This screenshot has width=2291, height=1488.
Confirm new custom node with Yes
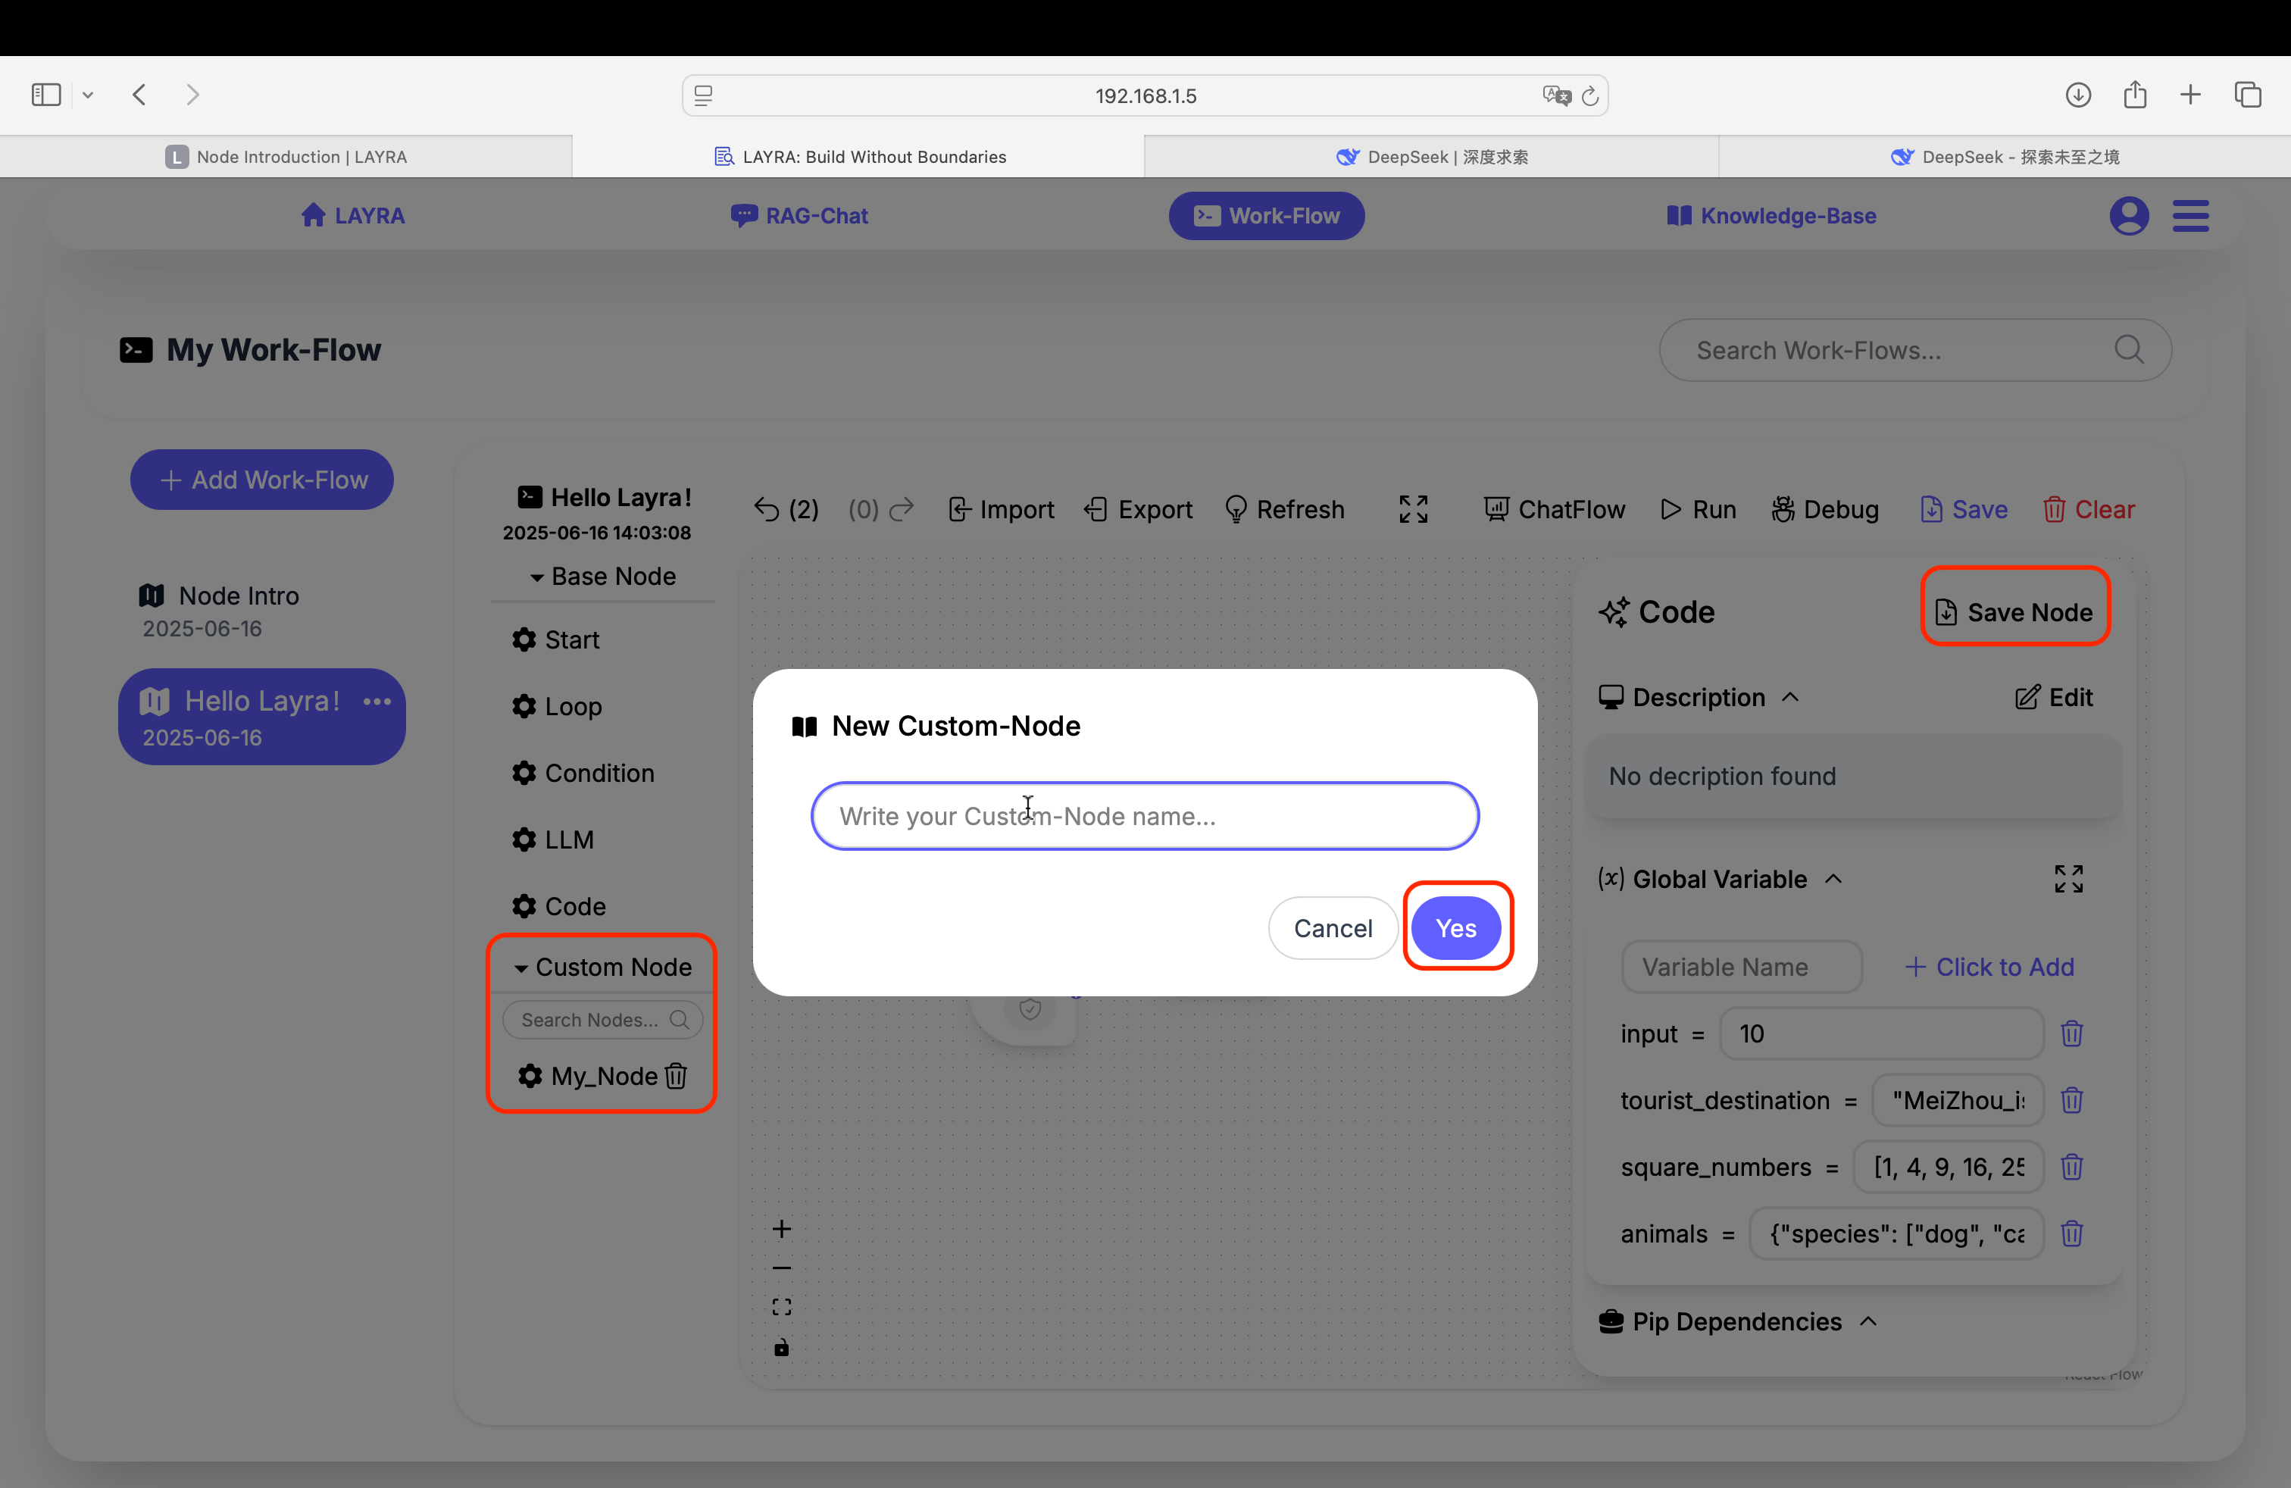1455,928
